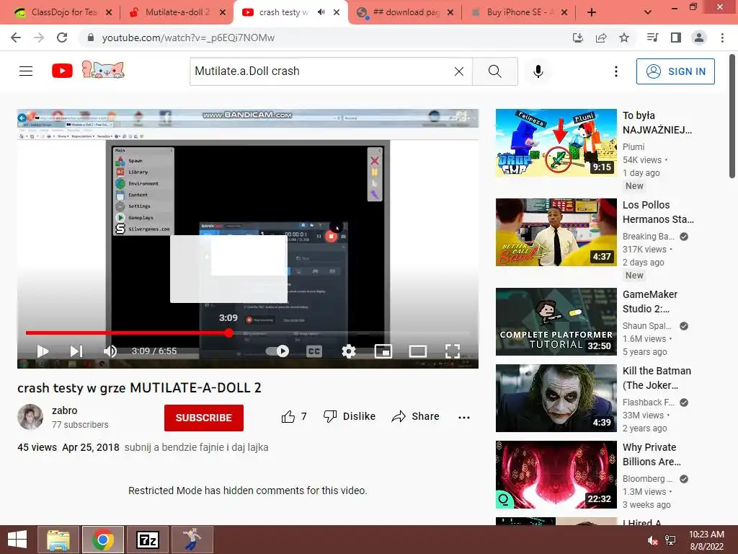This screenshot has height=554, width=738.
Task: Like the video with thumbs up
Action: point(294,416)
